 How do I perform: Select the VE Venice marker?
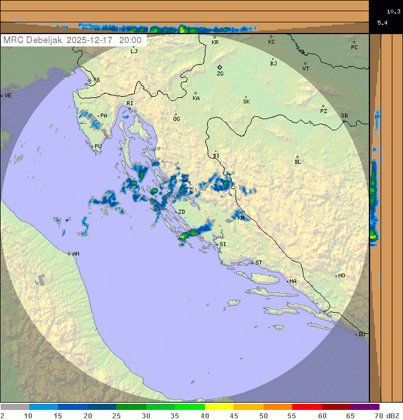click(2, 96)
